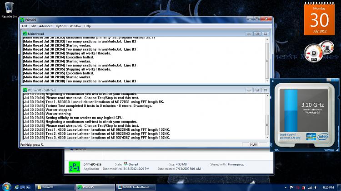
Task: Click Worker #1 scrollbar down arrow
Action: click(267, 137)
